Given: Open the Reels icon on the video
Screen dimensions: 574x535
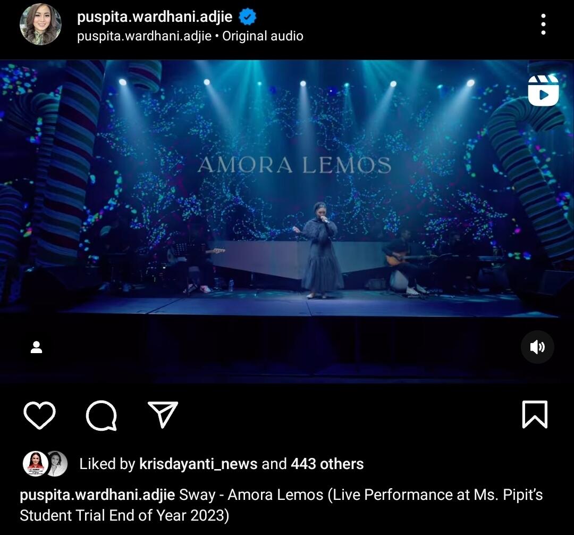Looking at the screenshot, I should click(543, 90).
